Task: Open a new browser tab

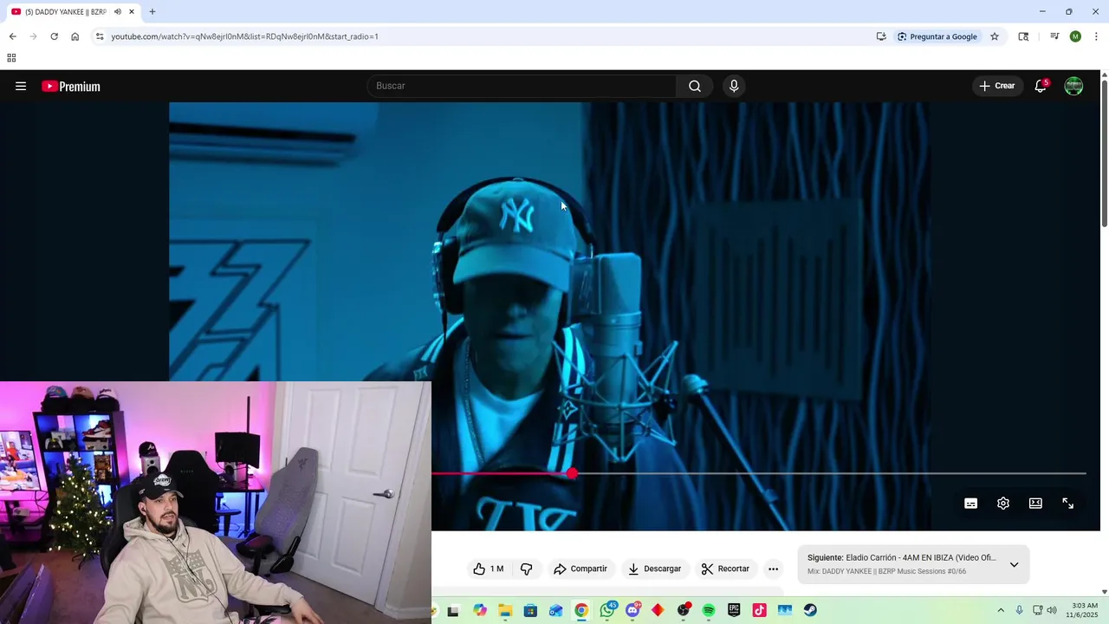Action: tap(152, 12)
